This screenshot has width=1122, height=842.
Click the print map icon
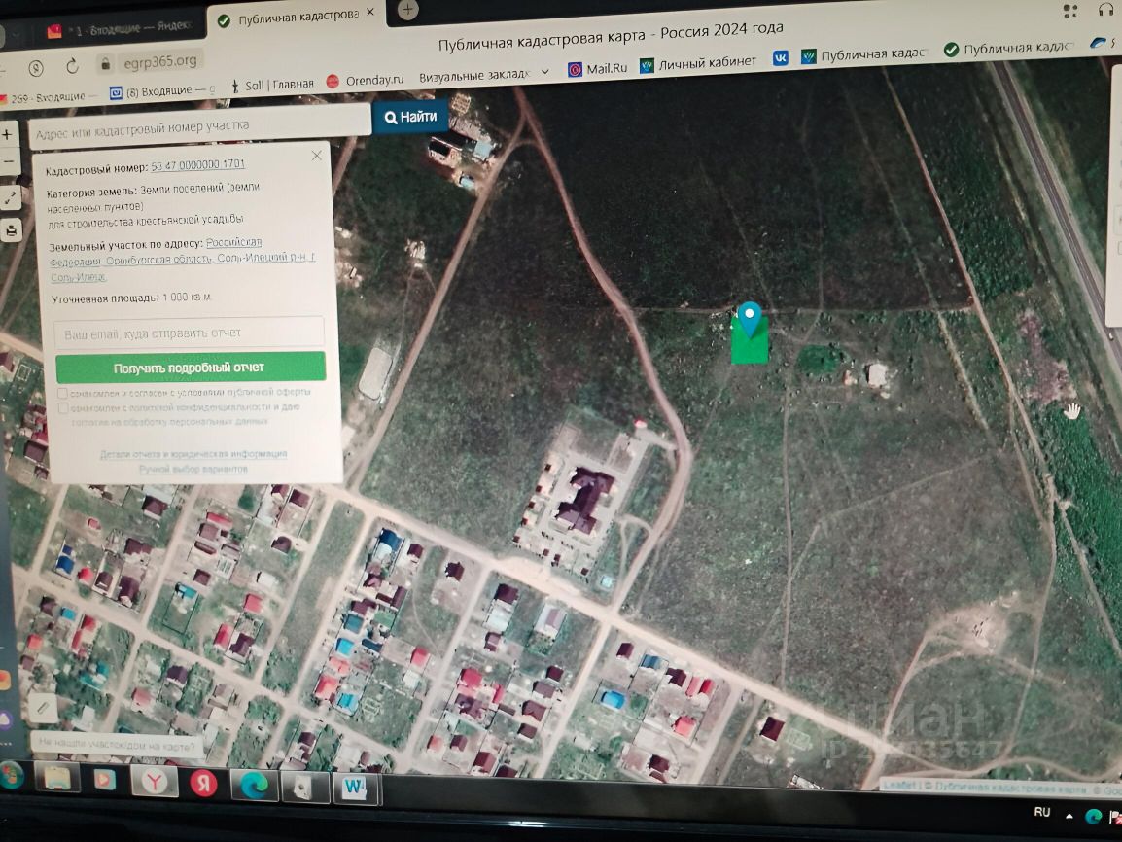pyautogui.click(x=11, y=231)
